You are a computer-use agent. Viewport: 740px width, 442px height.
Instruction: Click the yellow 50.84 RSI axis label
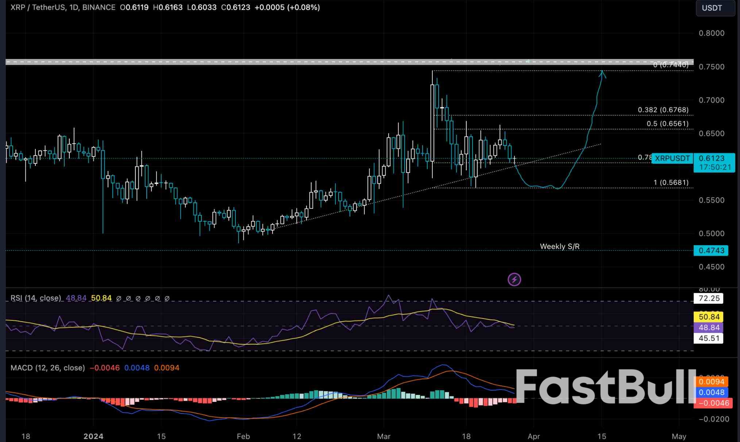point(709,317)
